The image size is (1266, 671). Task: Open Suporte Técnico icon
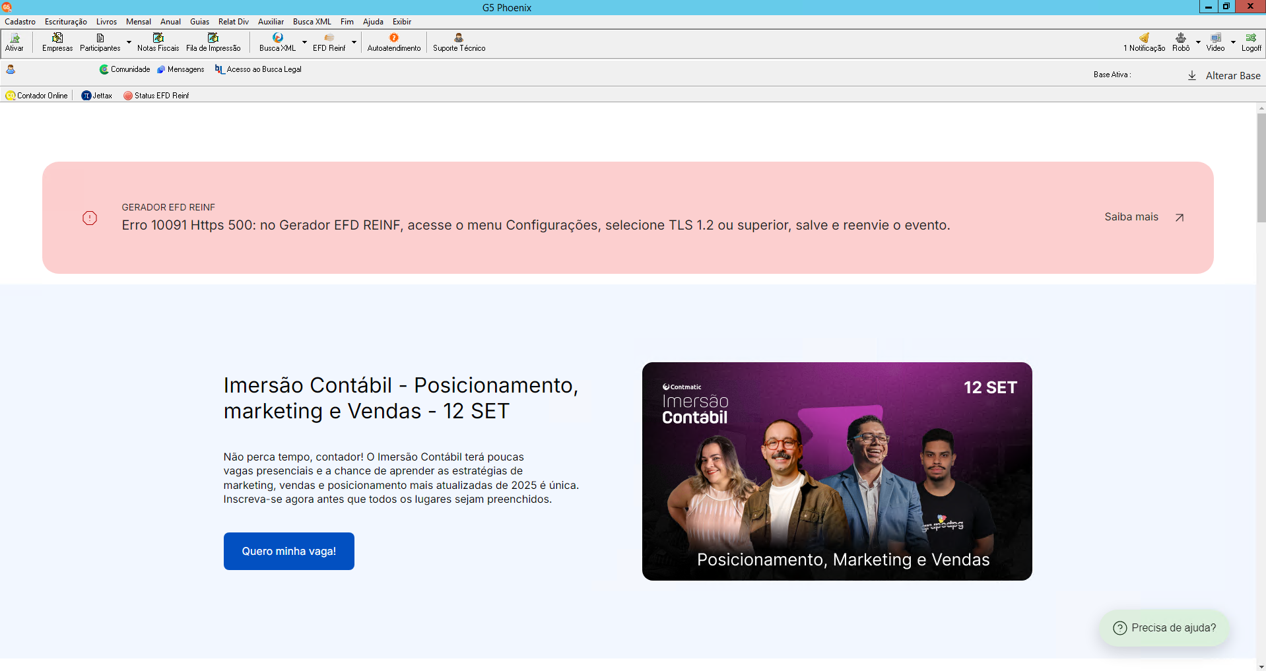tap(459, 42)
